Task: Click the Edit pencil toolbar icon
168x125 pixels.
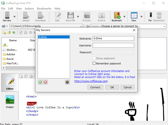Action: point(57,16)
